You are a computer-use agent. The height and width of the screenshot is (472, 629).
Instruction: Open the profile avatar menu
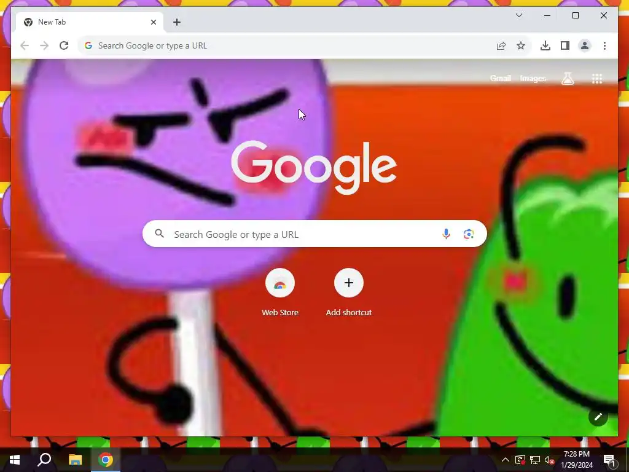point(585,45)
